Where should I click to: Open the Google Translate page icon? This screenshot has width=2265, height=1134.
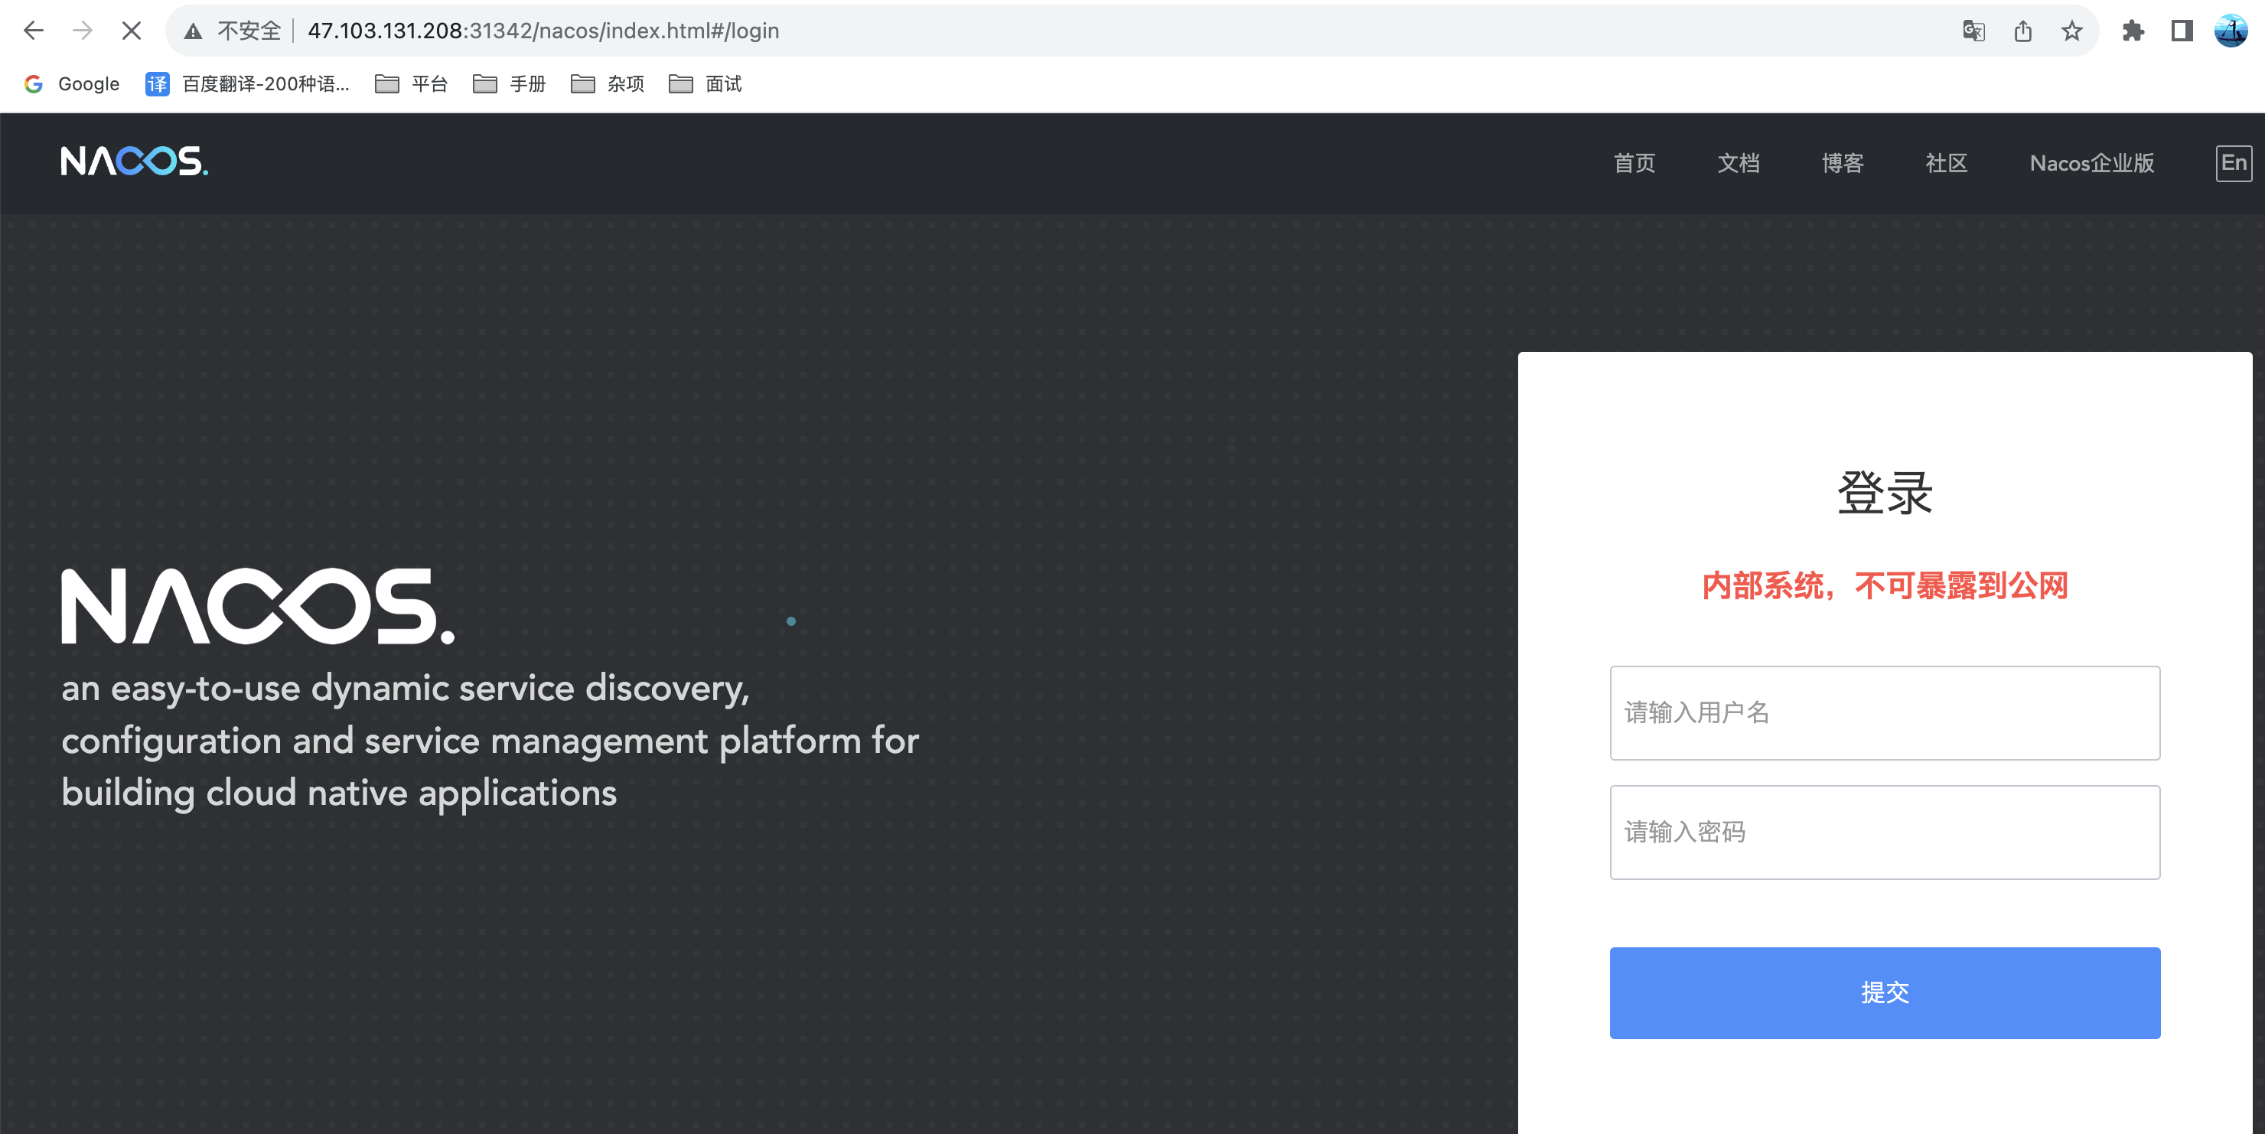click(1973, 31)
